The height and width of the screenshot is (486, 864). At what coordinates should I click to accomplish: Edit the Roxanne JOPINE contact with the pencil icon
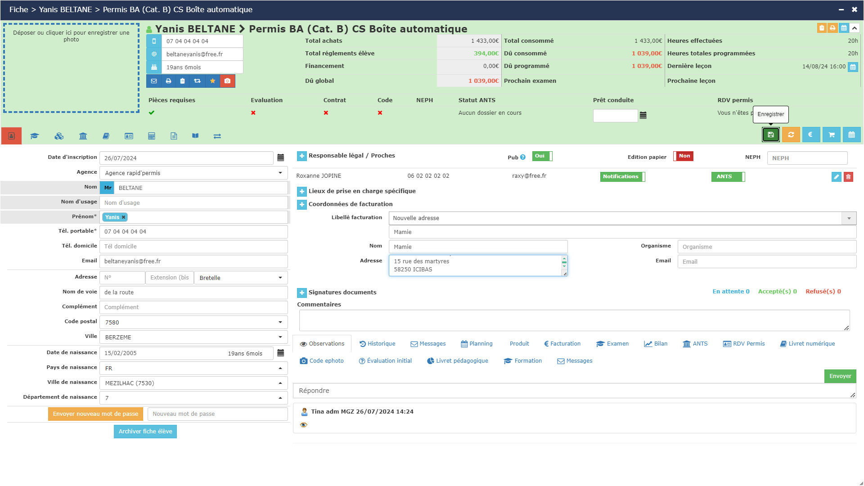click(x=836, y=177)
